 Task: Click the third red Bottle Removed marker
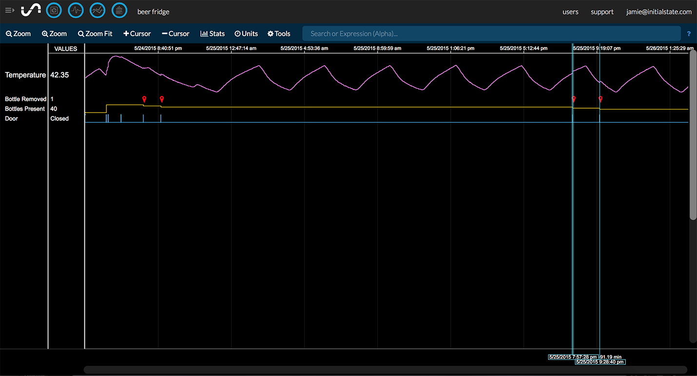(574, 99)
